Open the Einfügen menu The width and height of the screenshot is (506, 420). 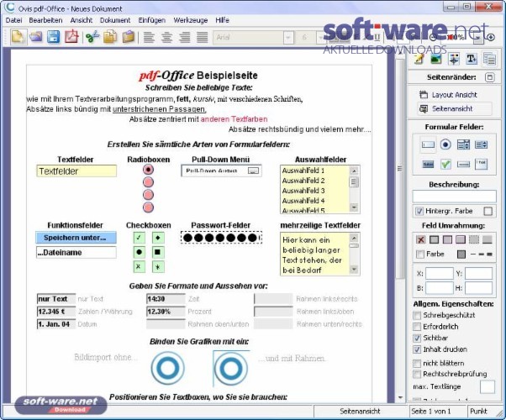click(x=151, y=20)
